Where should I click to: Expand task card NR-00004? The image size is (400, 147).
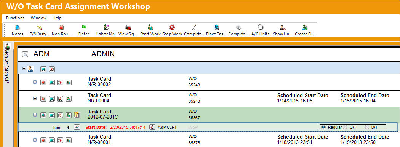point(35,99)
